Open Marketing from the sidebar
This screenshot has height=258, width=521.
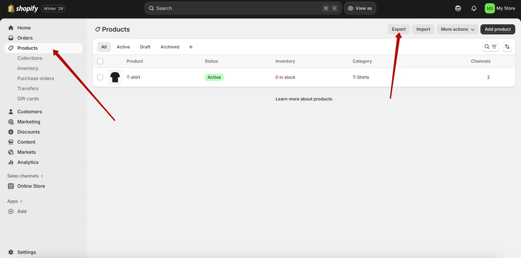tap(29, 121)
